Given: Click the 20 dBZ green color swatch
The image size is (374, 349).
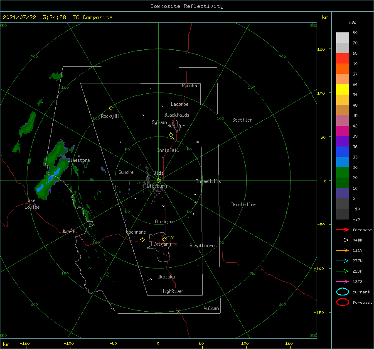Looking at the screenshot, I should [x=342, y=183].
